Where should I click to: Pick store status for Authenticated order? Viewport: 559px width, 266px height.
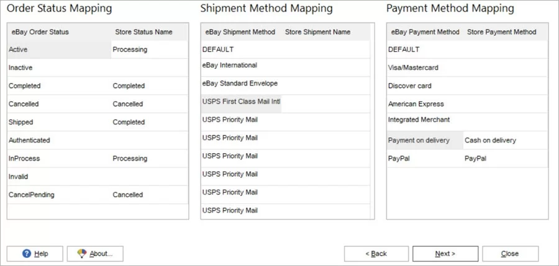pyautogui.click(x=149, y=140)
